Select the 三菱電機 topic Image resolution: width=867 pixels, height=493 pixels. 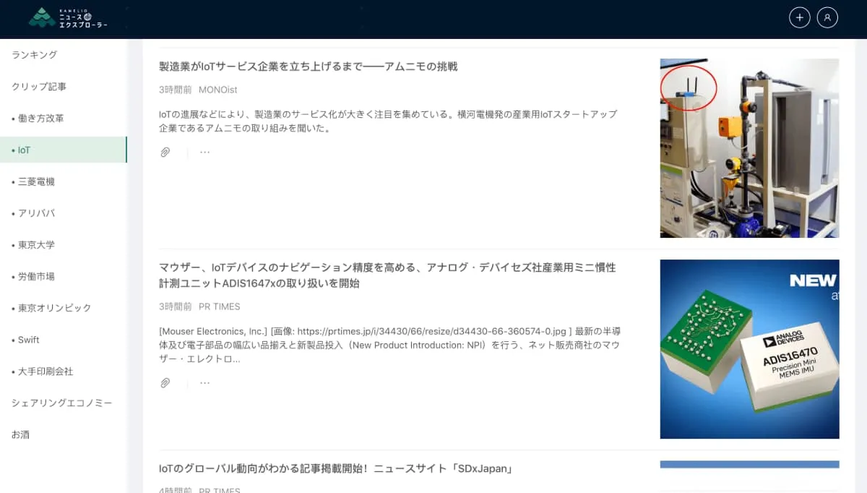tap(64, 181)
